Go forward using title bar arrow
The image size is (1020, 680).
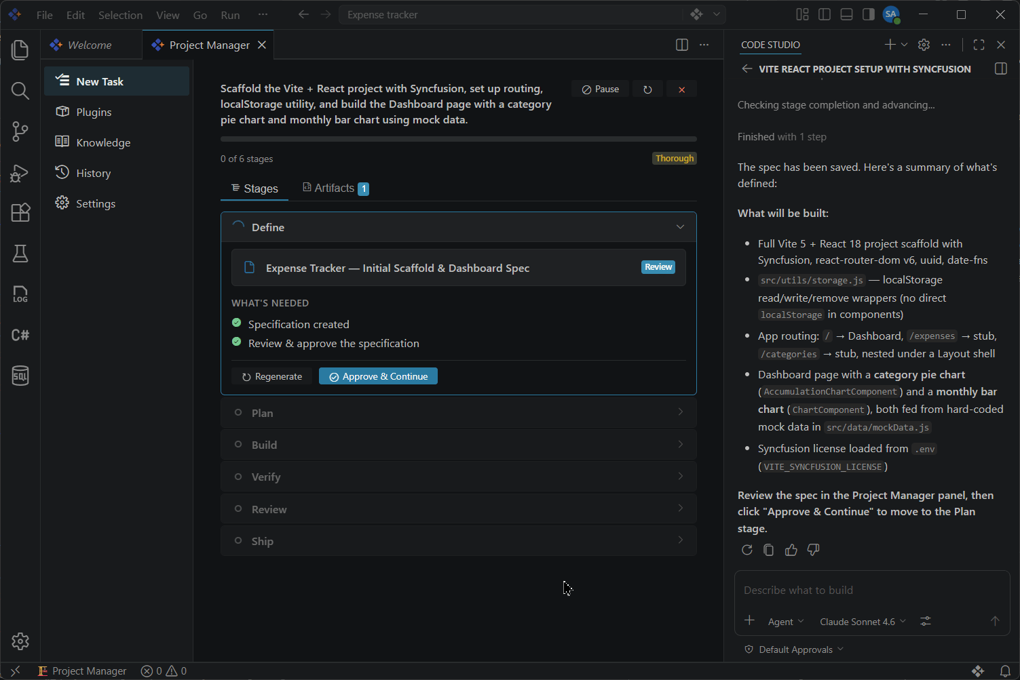click(x=326, y=14)
